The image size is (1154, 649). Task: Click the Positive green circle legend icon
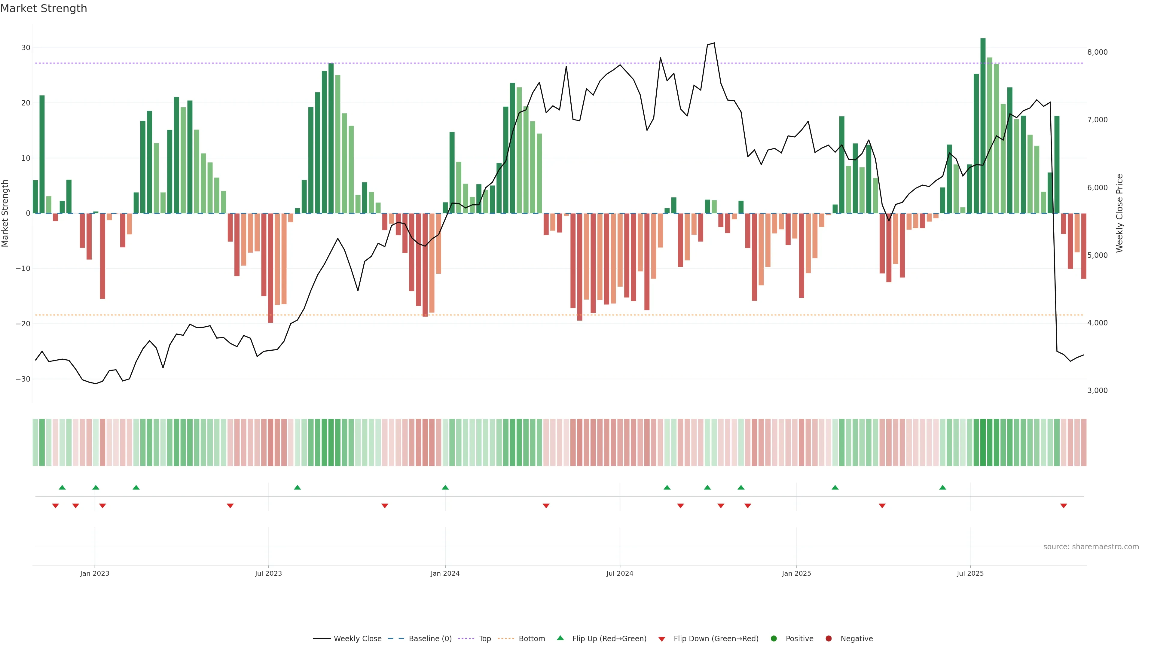(x=774, y=639)
